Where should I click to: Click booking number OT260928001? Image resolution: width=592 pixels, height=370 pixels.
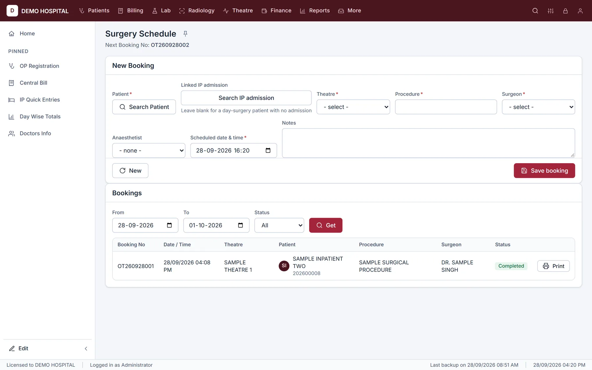pos(136,266)
